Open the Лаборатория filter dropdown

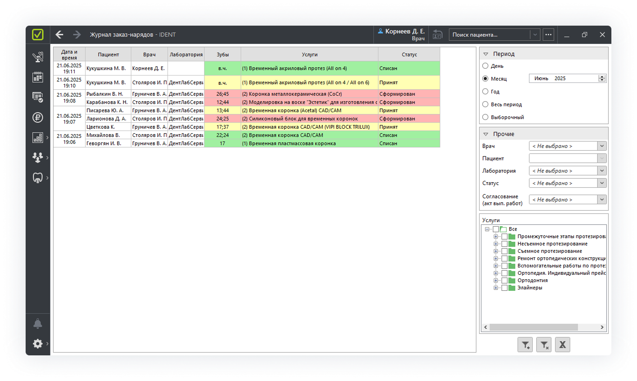click(x=602, y=170)
